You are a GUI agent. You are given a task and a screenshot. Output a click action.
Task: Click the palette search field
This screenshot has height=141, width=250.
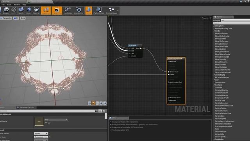click(x=232, y=23)
